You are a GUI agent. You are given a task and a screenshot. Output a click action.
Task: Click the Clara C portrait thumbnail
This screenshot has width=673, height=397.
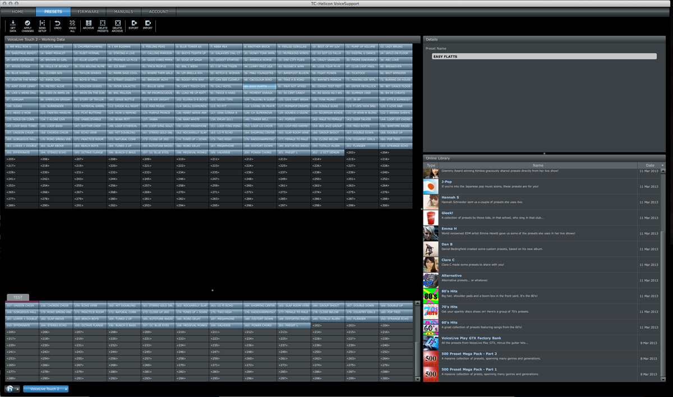[431, 265]
